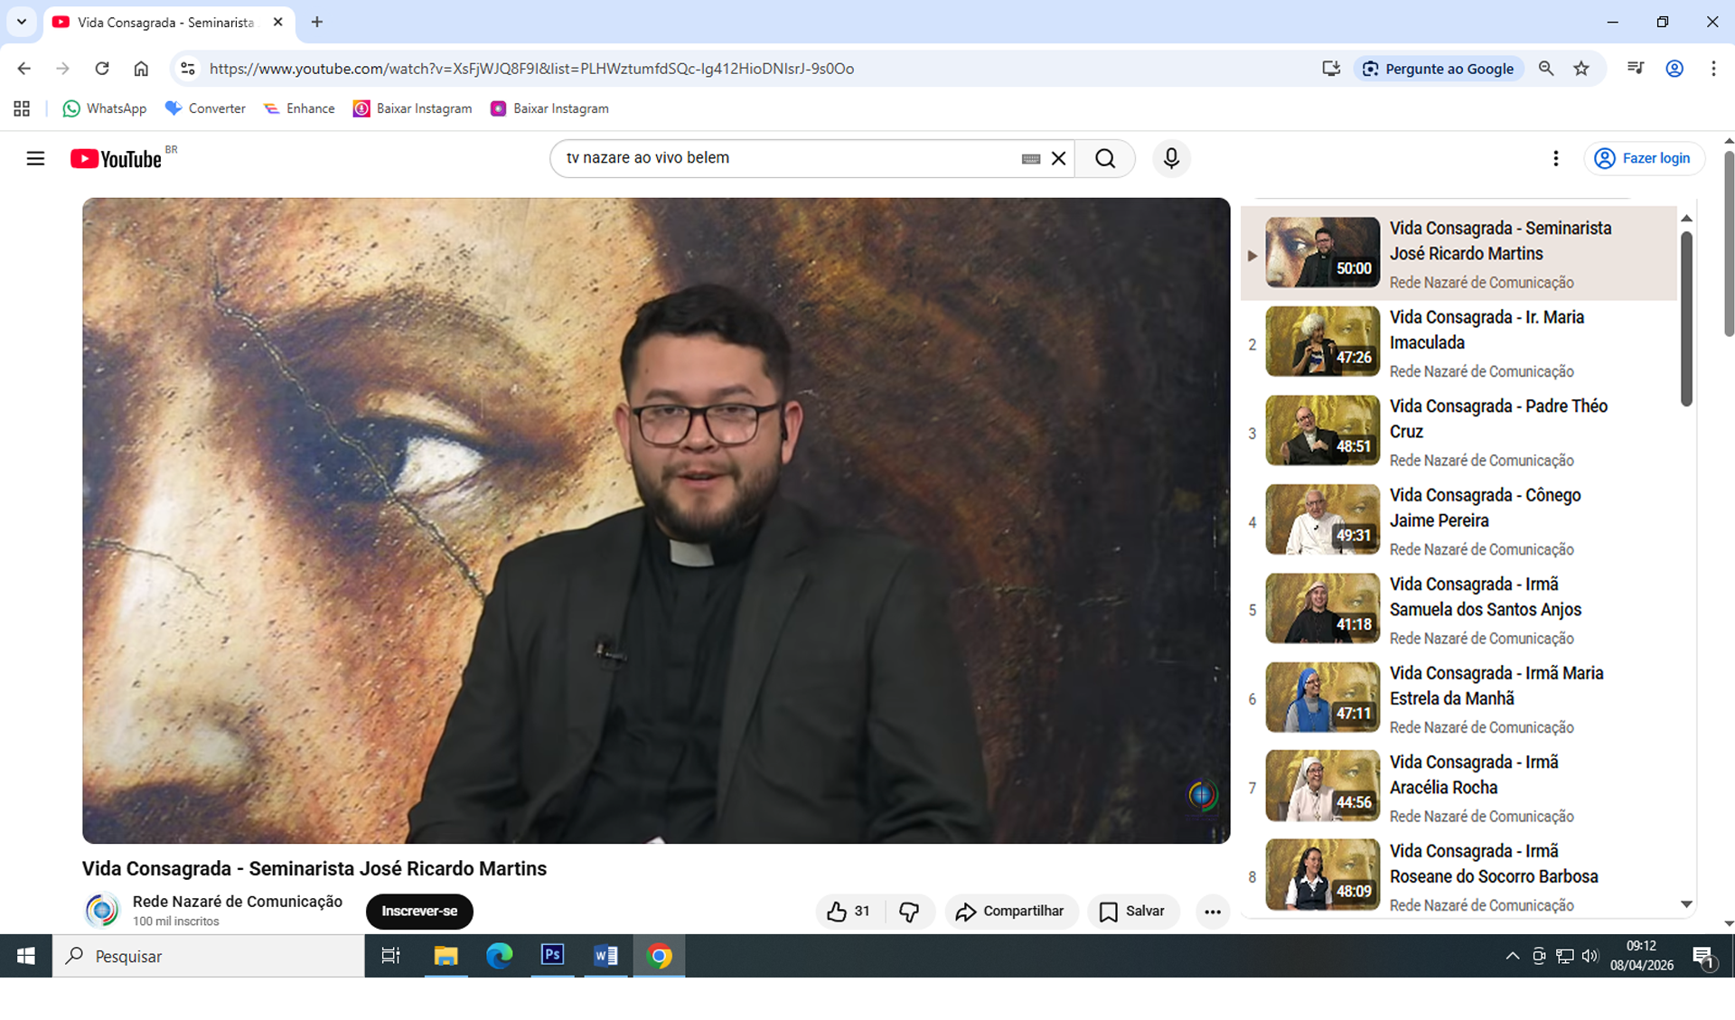
Task: Open more actions menu below the video
Action: click(1213, 912)
